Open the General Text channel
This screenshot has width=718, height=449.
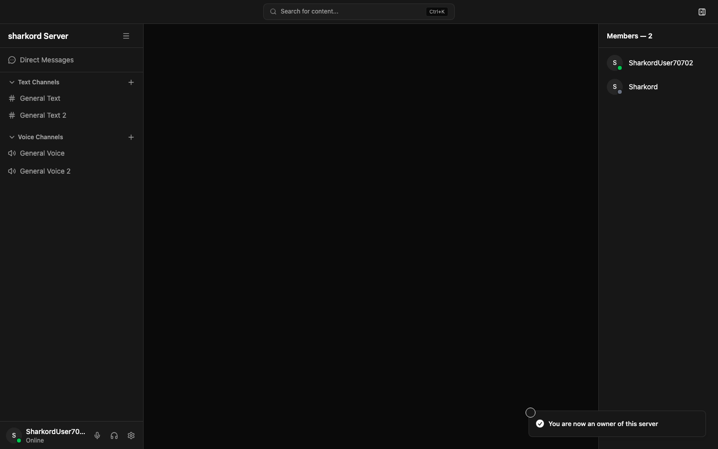(x=71, y=98)
